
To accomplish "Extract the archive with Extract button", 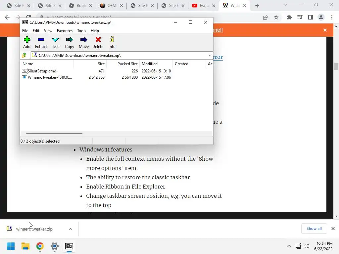I will click(x=41, y=42).
